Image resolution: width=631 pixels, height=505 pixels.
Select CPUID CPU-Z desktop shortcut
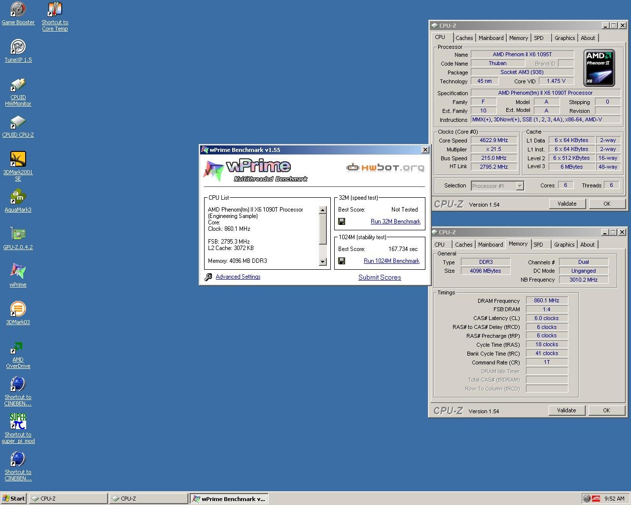pos(18,126)
